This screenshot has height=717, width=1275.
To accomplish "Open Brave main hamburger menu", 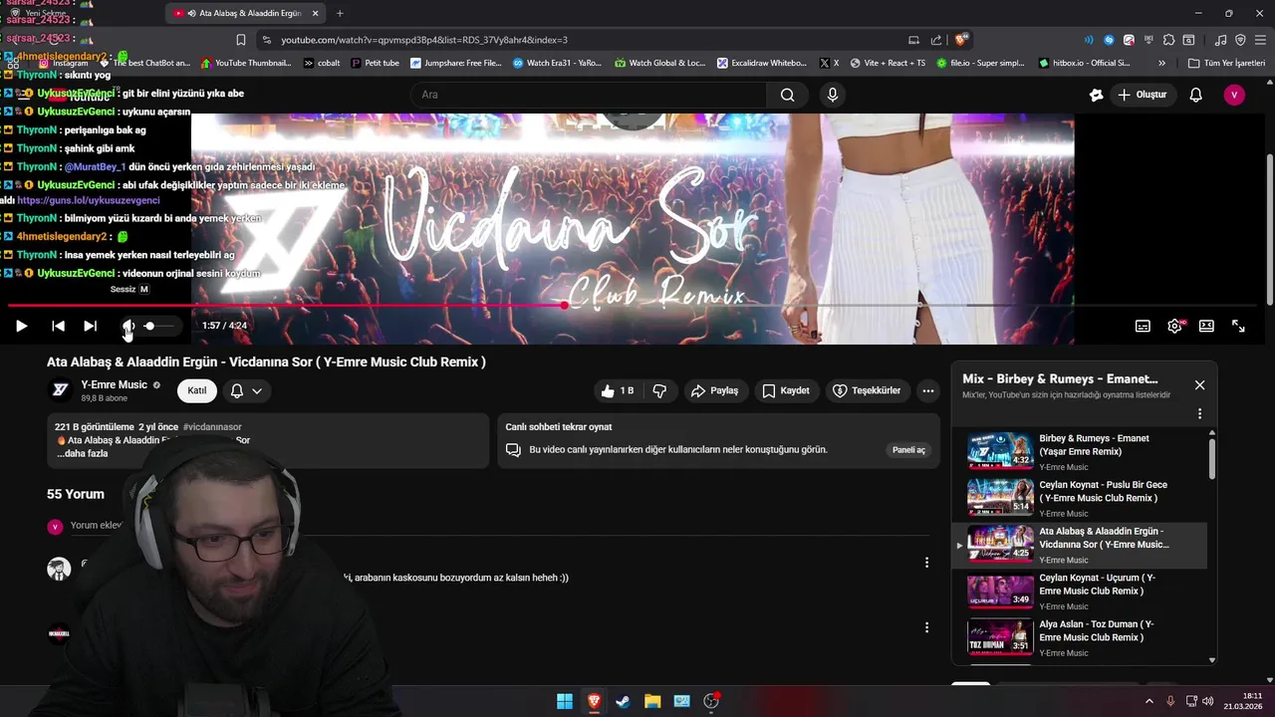I will pos(1260,40).
